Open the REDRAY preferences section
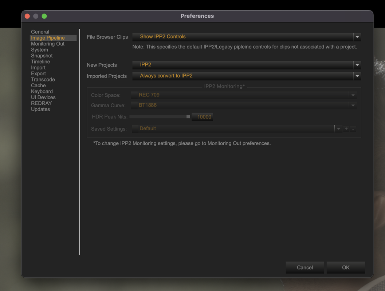Viewport: 385px width, 291px height. tap(42, 103)
